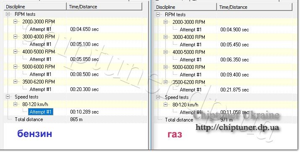This screenshot has width=300, height=152.
Task: Select Attempt #1 under 4000-5000 RPM, right panel
Action: 191,60
